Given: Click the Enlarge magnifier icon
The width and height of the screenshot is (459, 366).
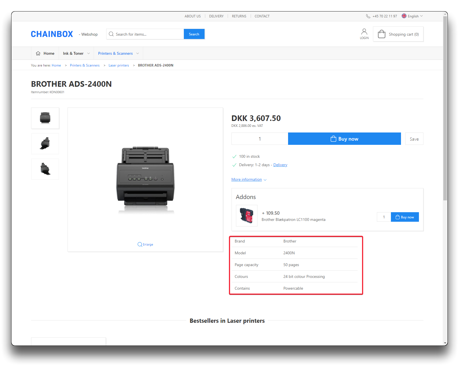Looking at the screenshot, I should pyautogui.click(x=140, y=244).
